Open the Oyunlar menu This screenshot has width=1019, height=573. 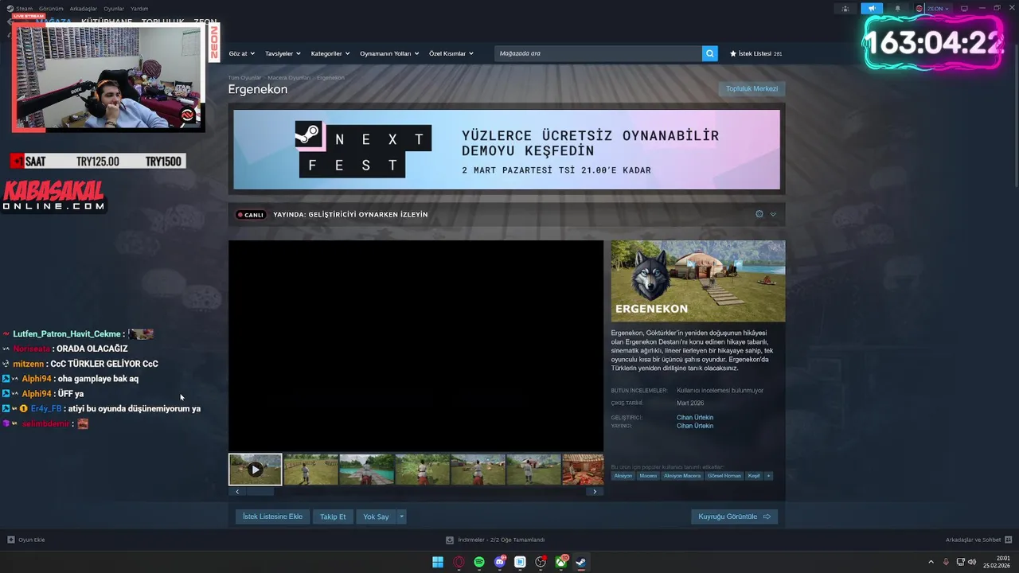[x=114, y=9]
